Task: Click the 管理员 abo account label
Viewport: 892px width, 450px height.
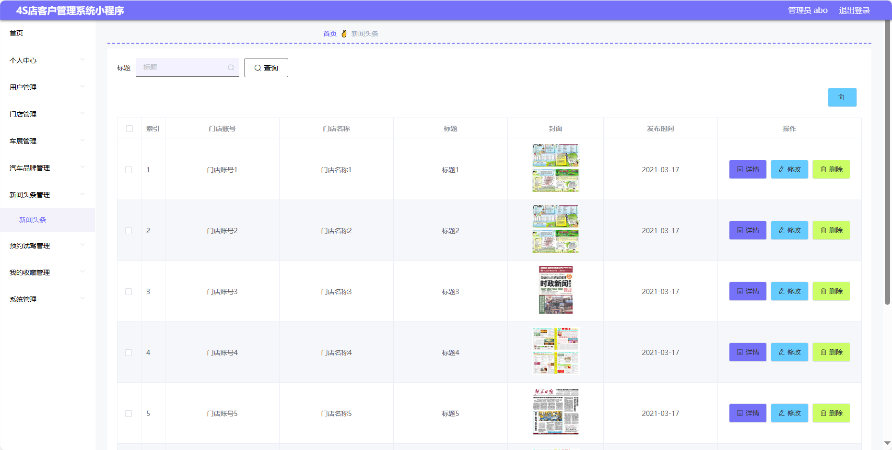Action: tap(808, 10)
